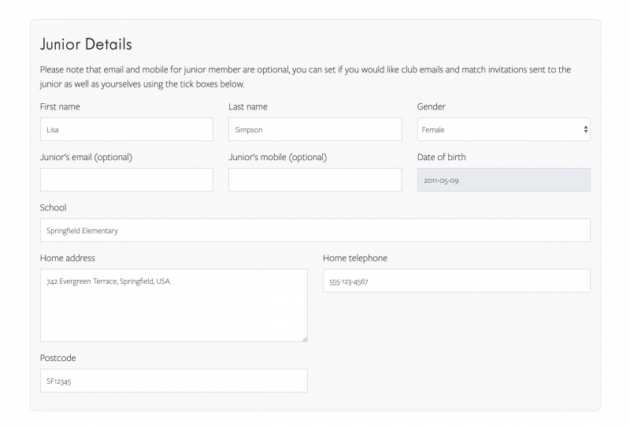Screen dimensions: 630x428
Task: Click the resize handle of Home address box
Action: (x=304, y=338)
